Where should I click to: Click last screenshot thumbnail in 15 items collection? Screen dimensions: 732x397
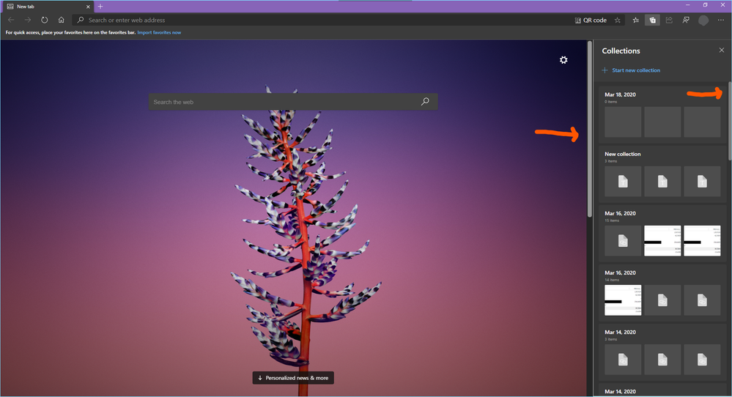(x=702, y=241)
